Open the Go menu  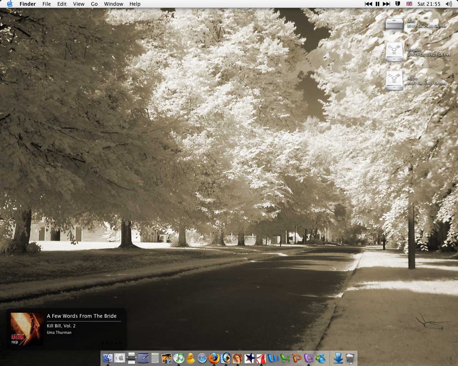coord(94,4)
